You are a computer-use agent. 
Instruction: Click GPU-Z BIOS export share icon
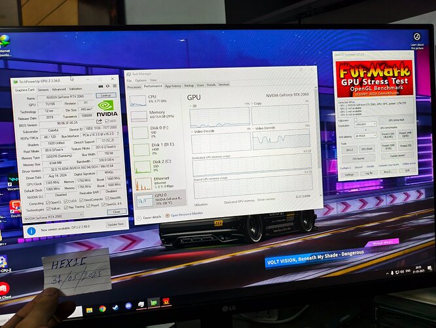(x=100, y=121)
